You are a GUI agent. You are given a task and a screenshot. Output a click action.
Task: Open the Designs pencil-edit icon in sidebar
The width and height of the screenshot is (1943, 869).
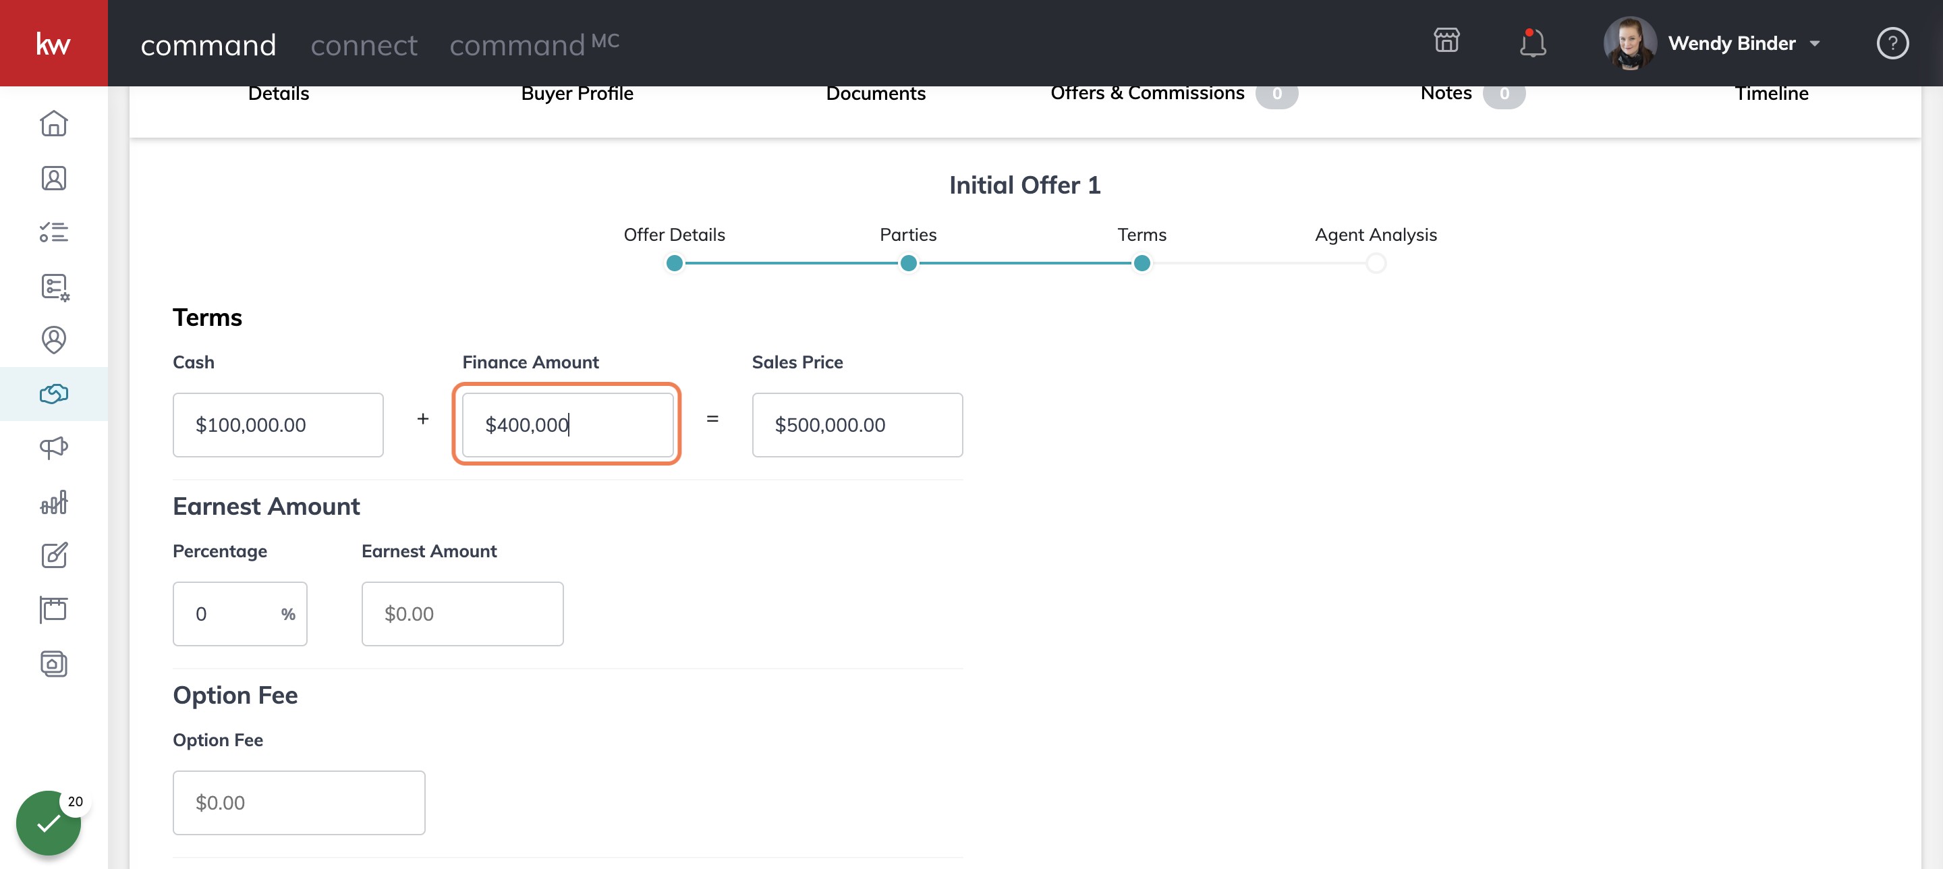tap(53, 556)
